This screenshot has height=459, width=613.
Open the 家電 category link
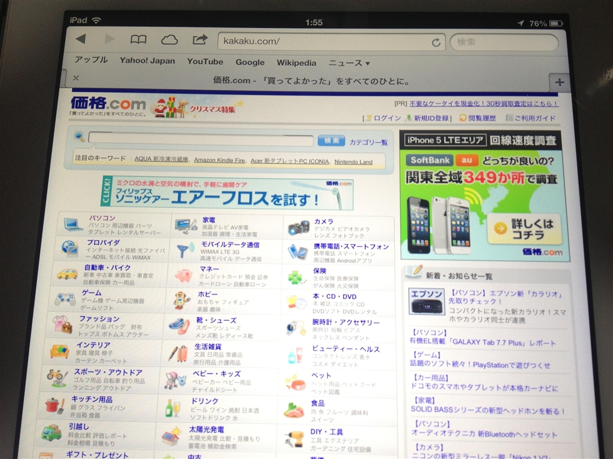[x=209, y=220]
